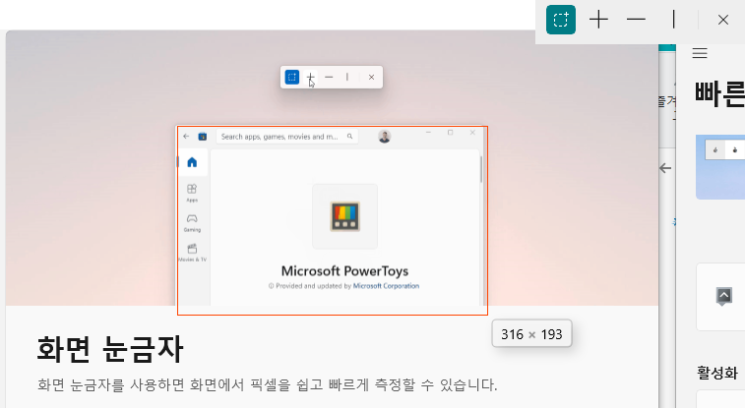The height and width of the screenshot is (408, 745).
Task: Click the left back arrow beside the right window
Action: coord(665,168)
